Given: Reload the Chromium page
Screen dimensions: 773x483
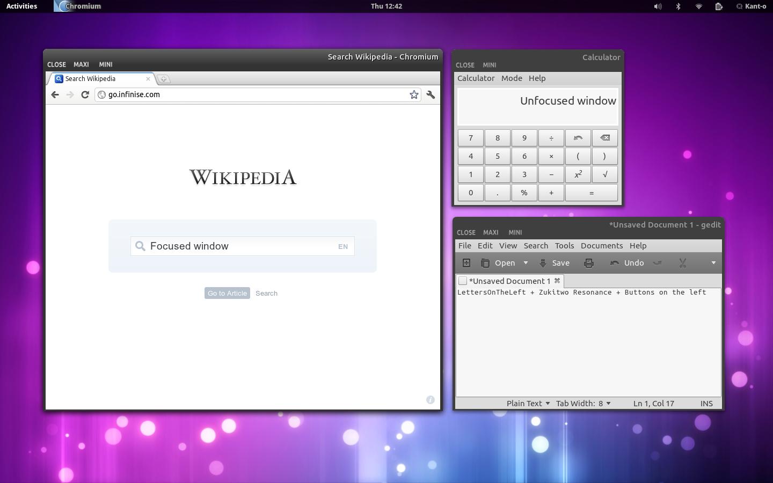Looking at the screenshot, I should [x=85, y=94].
